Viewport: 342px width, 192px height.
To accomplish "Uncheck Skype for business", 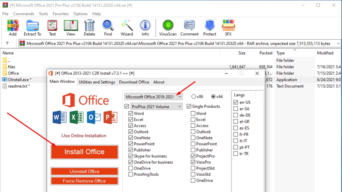I will (131, 156).
